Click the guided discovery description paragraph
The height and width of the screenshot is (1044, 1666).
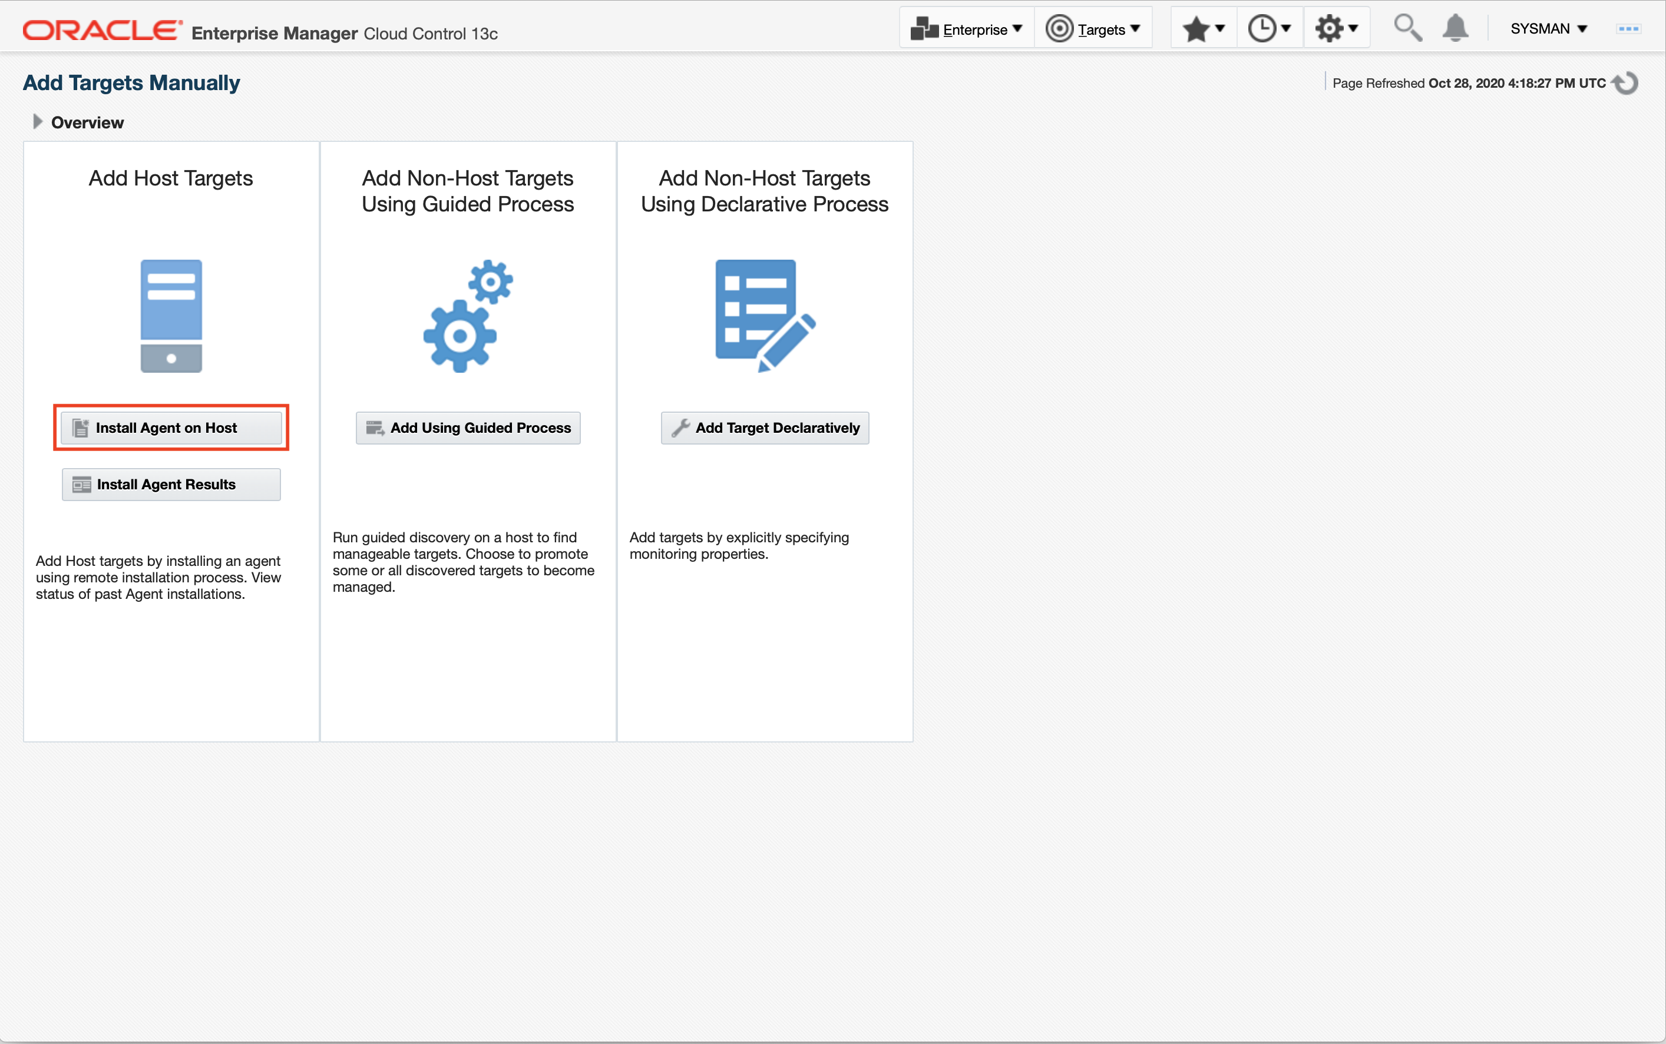464,562
